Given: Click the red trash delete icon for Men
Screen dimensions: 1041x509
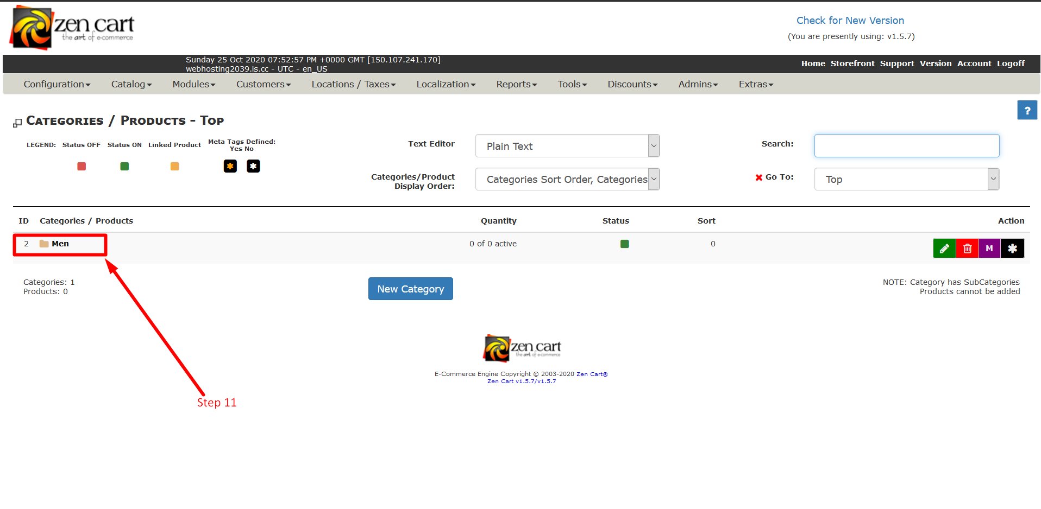Looking at the screenshot, I should click(x=967, y=249).
